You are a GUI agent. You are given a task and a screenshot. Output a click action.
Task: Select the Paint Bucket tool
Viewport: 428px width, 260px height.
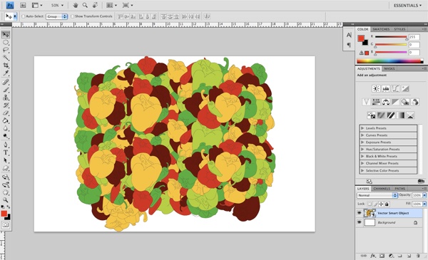point(6,120)
